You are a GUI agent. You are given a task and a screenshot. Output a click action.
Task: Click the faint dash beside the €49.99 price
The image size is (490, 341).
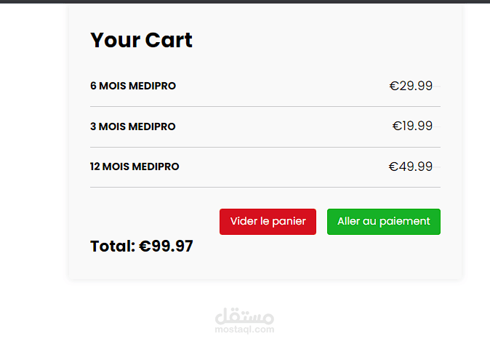pyautogui.click(x=438, y=167)
